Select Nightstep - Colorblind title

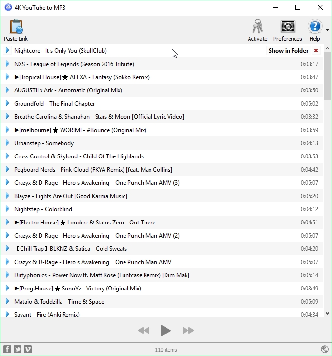tap(43, 209)
